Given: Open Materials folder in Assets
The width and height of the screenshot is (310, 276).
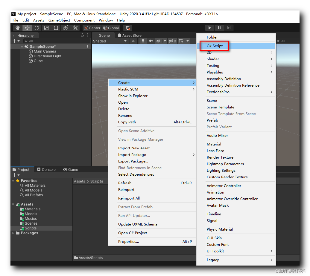Looking at the screenshot, I should click(30, 209).
